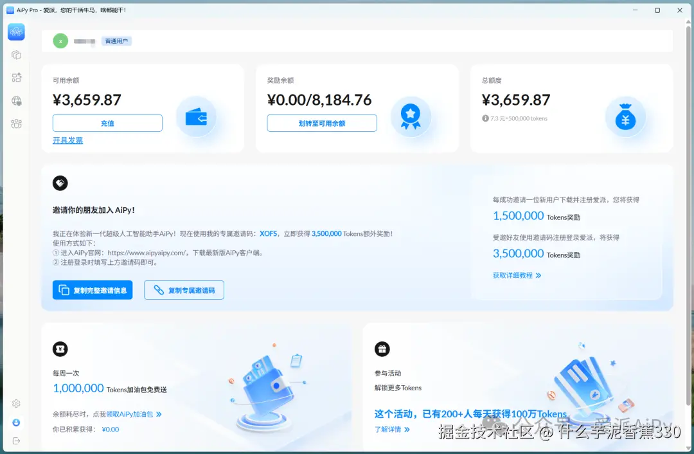
Task: Click the 充值 recharge button
Action: (107, 123)
